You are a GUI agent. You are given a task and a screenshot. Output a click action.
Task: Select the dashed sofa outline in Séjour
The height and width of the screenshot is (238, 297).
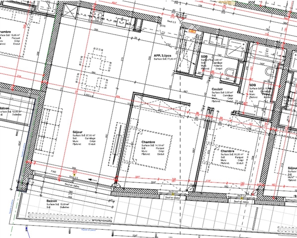[50, 132]
